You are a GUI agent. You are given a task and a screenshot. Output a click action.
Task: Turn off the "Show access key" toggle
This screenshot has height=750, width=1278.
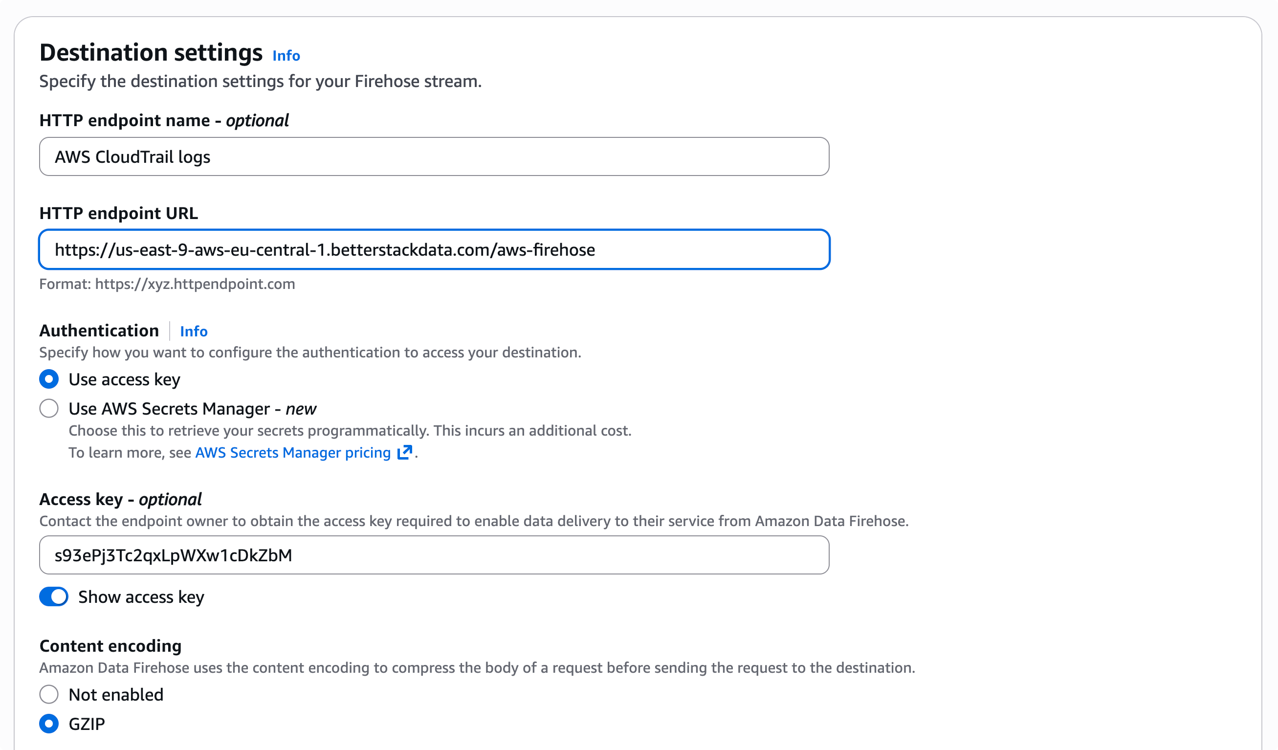53,597
